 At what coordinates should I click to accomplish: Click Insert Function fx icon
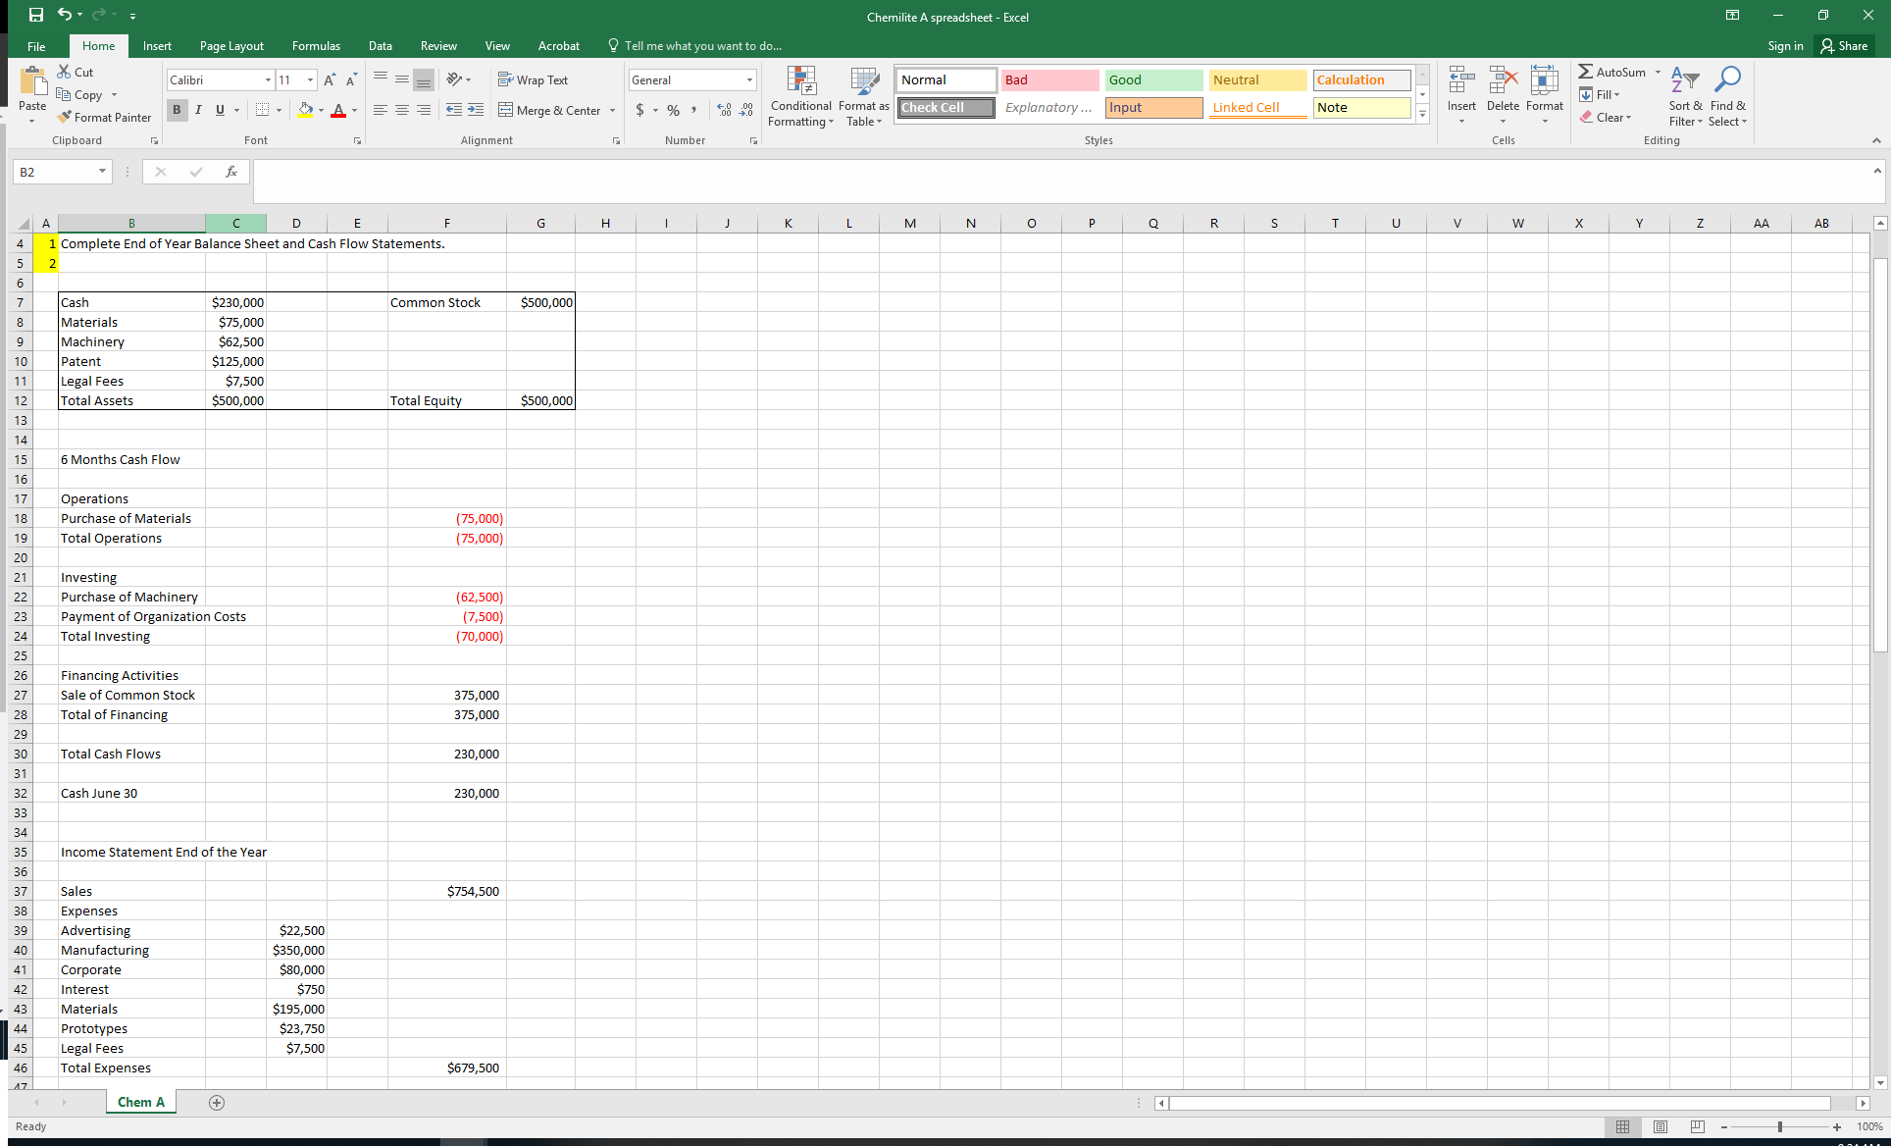coord(231,172)
